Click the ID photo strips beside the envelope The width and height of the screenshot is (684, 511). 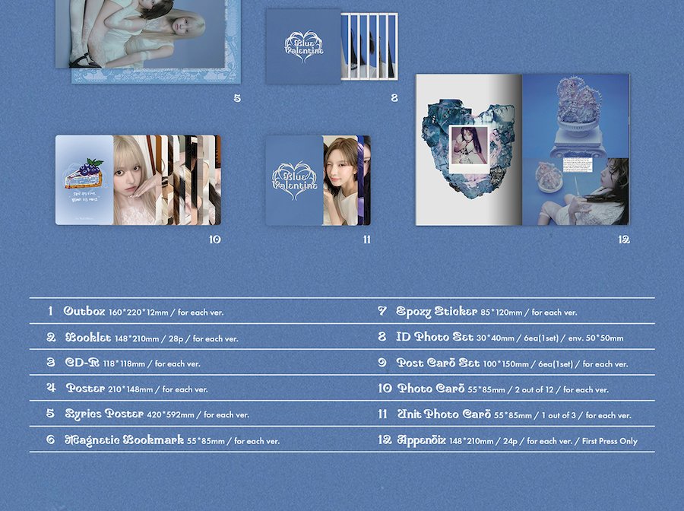369,46
